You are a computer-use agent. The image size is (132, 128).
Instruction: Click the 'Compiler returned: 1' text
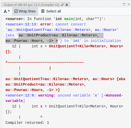click(27, 123)
